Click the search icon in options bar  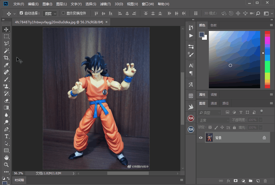[x=258, y=13]
